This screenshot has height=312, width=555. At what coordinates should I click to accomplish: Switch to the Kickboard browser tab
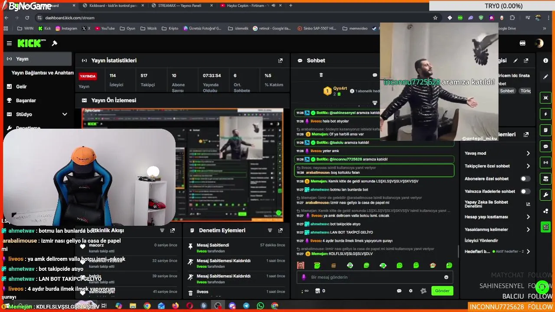point(113,6)
